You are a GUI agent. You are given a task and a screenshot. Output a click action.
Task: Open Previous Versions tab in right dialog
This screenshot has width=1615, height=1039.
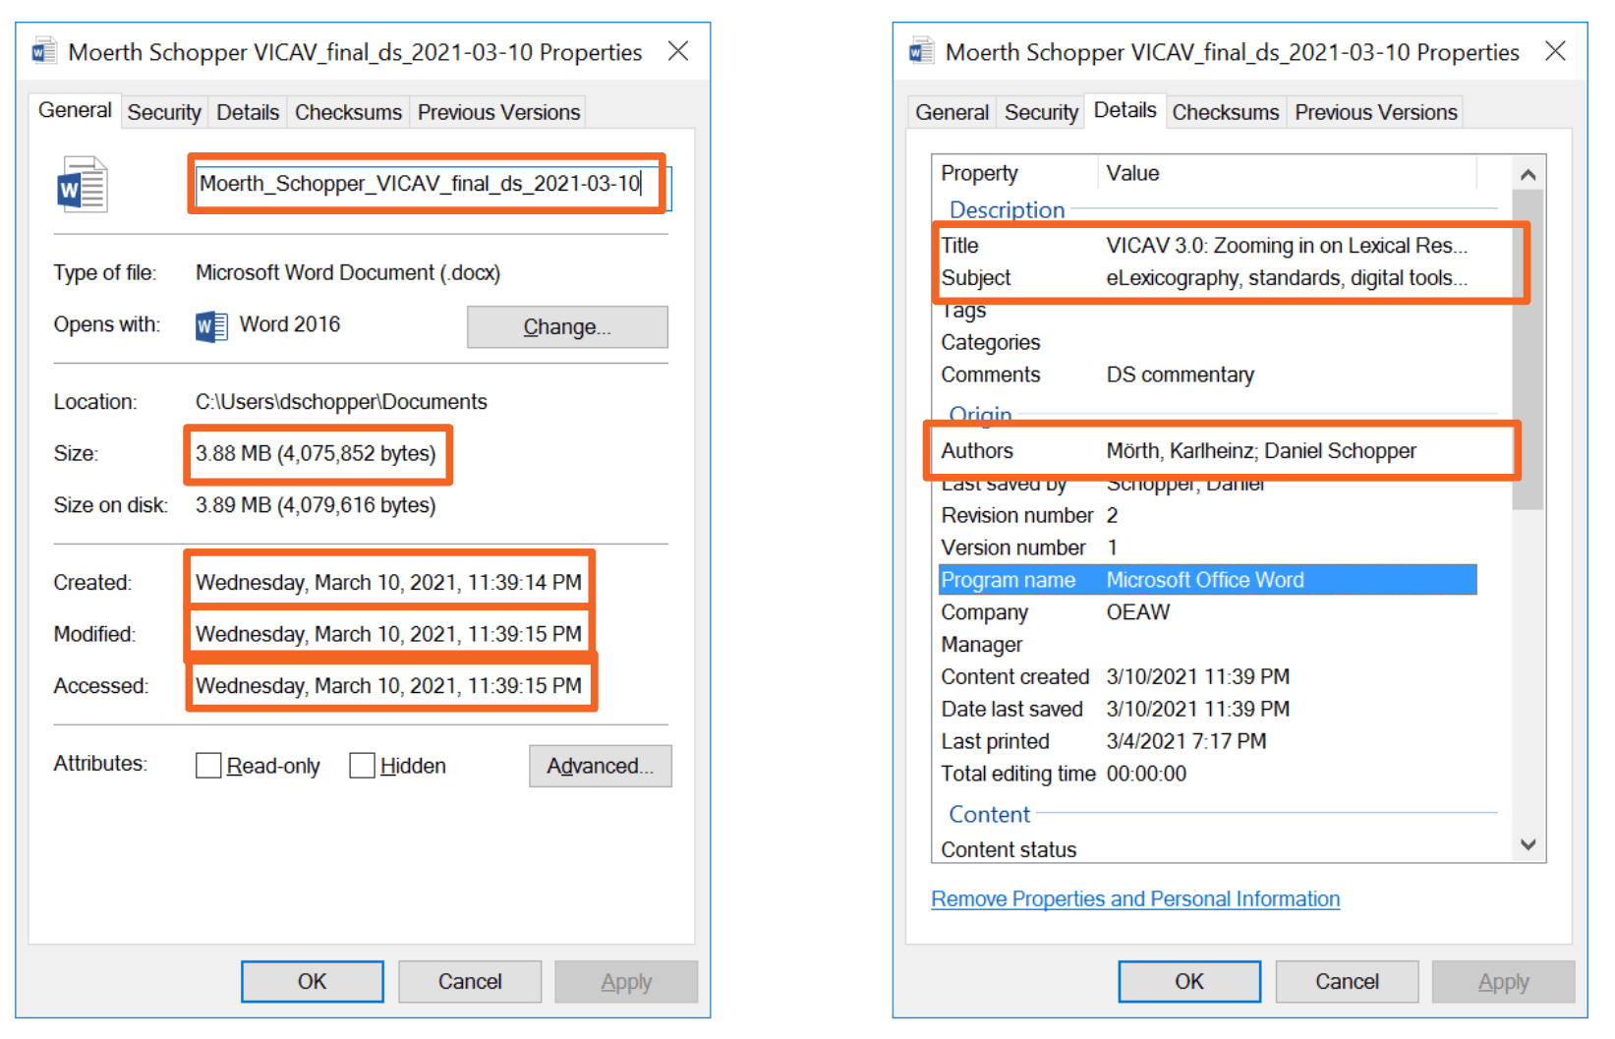(1375, 113)
